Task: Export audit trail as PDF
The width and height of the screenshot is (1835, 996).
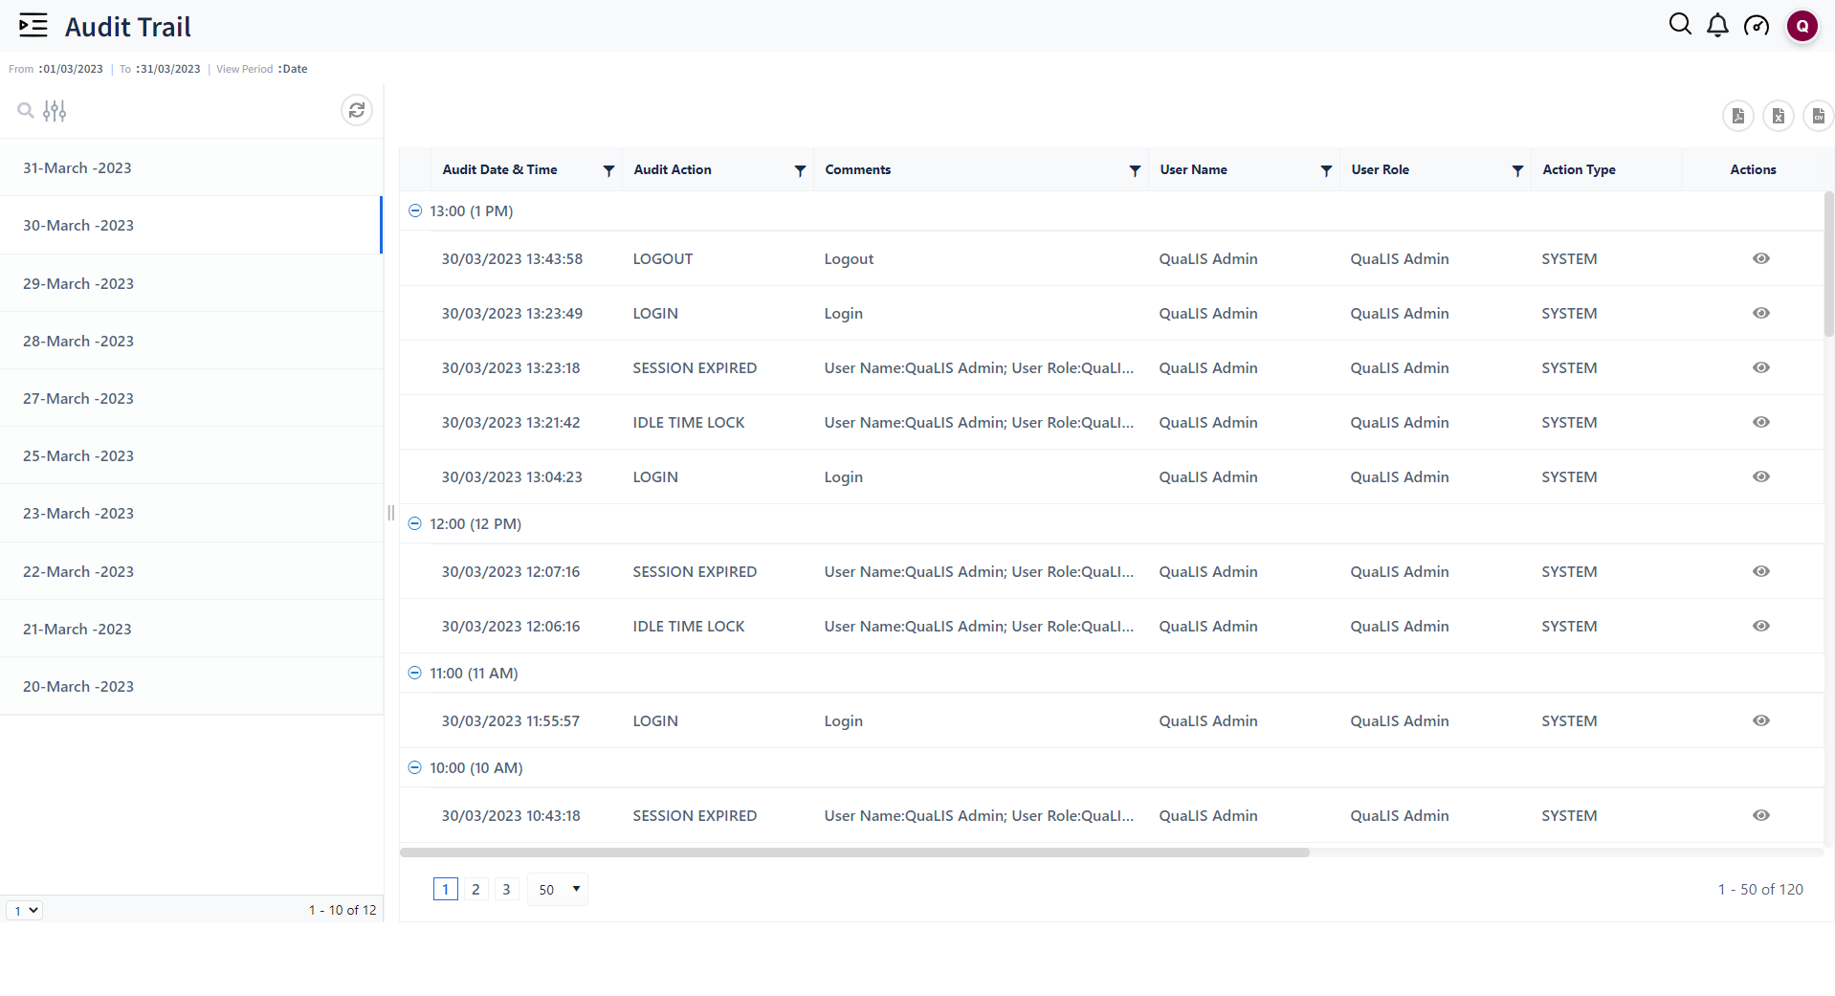Action: (1737, 116)
